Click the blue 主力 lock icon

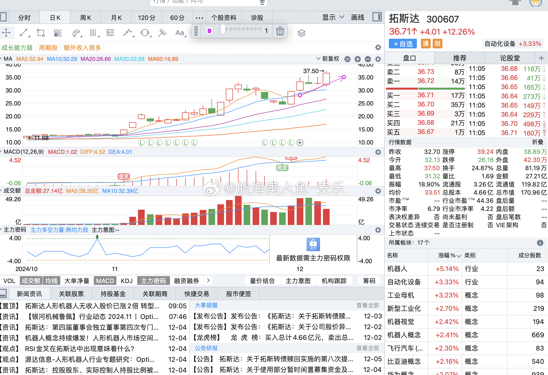coord(313,245)
